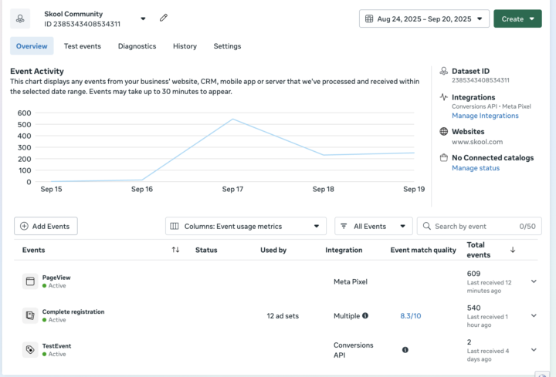Click the plus circle icon in Add Events
The image size is (556, 377).
point(24,226)
